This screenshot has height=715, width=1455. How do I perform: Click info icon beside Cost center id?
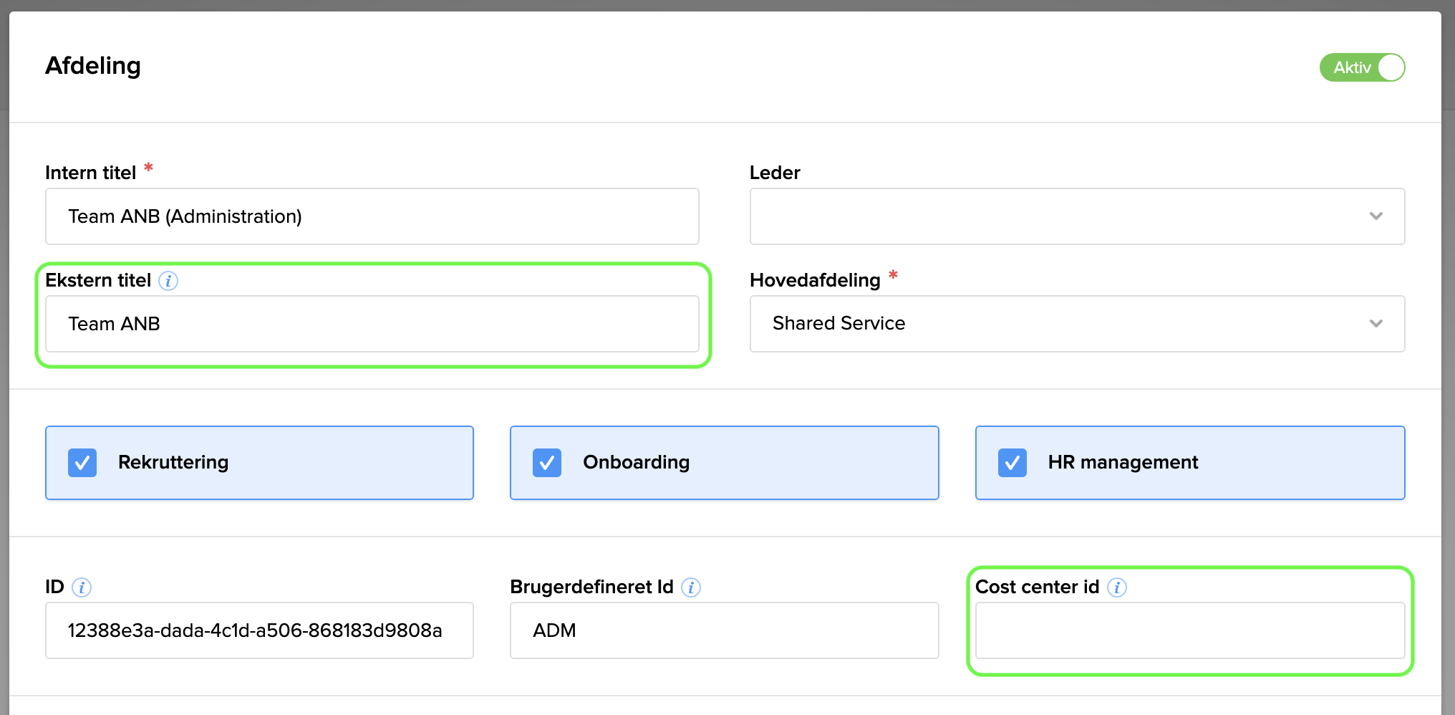point(1117,587)
